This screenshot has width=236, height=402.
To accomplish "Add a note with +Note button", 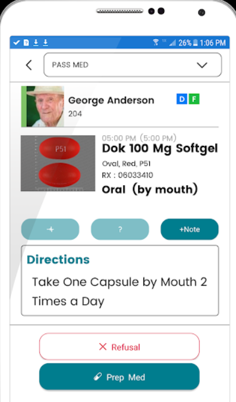I will [190, 229].
